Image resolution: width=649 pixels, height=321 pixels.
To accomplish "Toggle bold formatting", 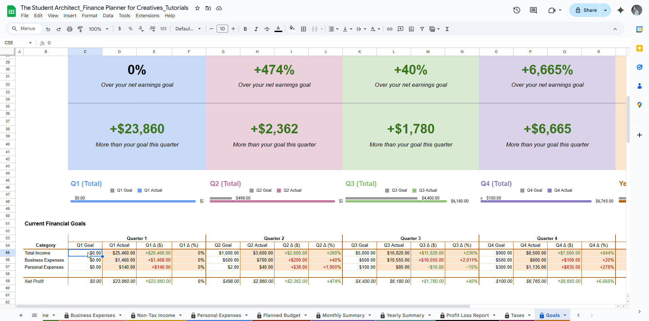I will pyautogui.click(x=245, y=29).
